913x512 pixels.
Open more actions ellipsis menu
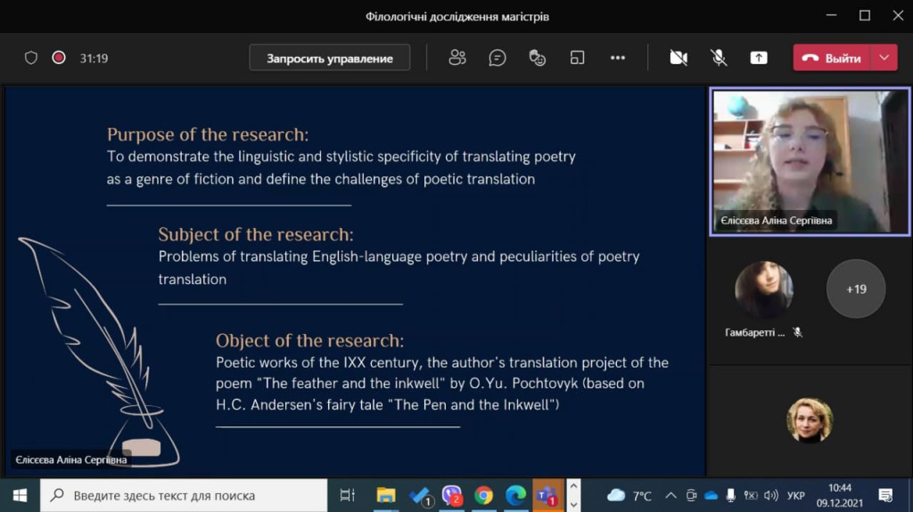point(618,58)
